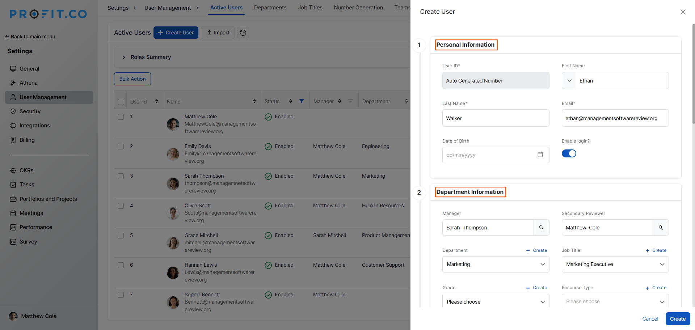Open the Manager column filter icon

[x=350, y=101]
